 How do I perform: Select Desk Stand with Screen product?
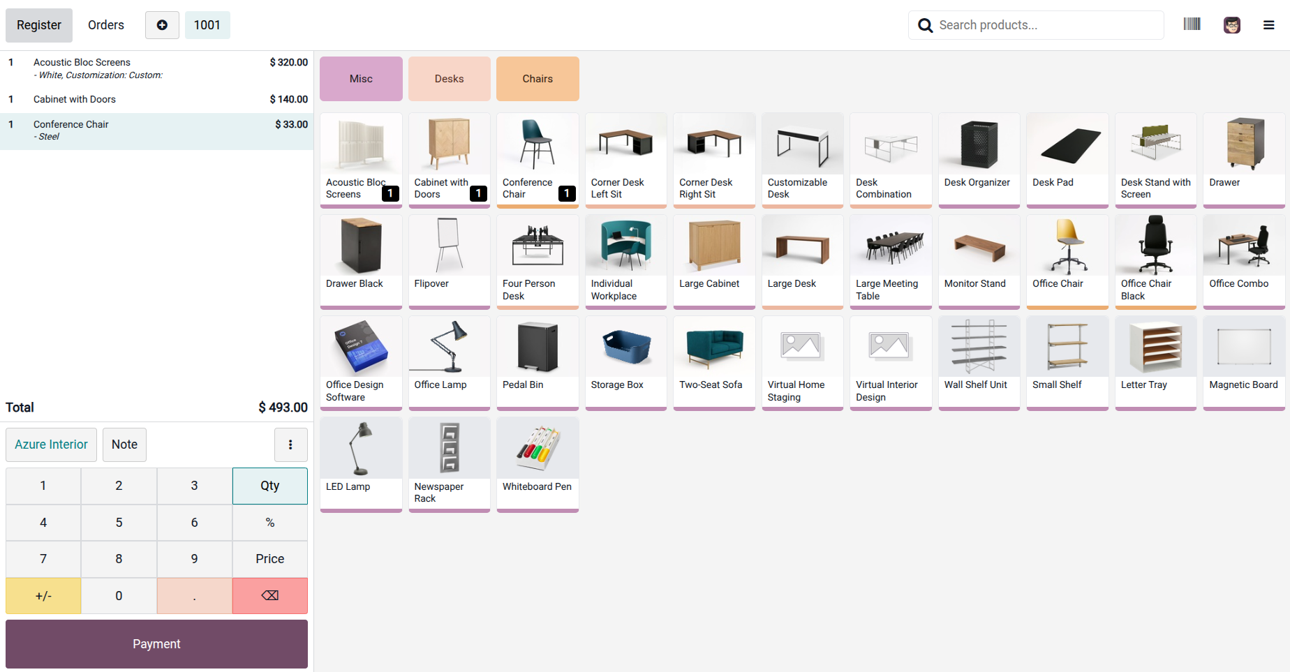[x=1156, y=160]
